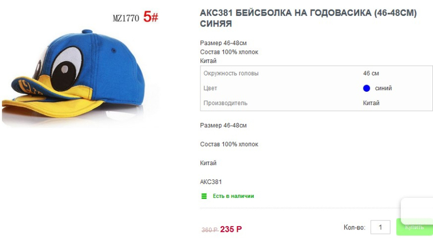
Task: Click the 46 см head size value
Action: pyautogui.click(x=371, y=74)
